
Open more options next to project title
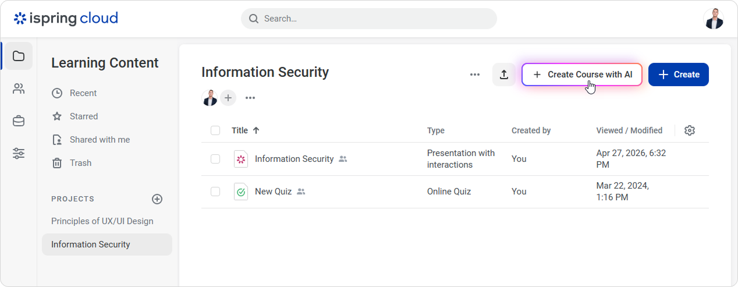point(475,75)
